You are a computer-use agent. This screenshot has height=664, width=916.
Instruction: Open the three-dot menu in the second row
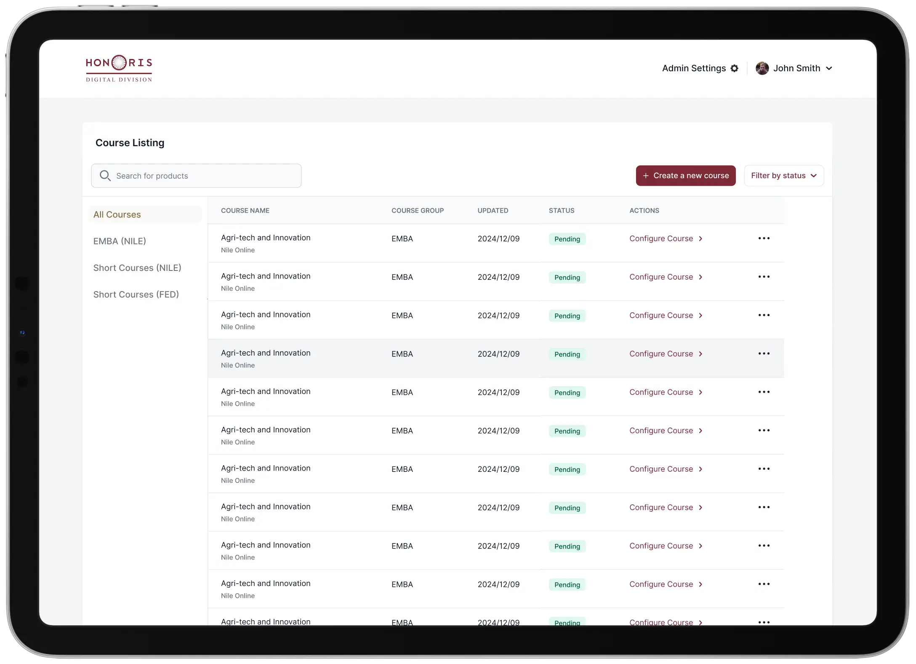pos(764,277)
